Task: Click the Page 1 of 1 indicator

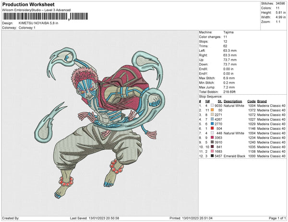Action: pos(277,218)
